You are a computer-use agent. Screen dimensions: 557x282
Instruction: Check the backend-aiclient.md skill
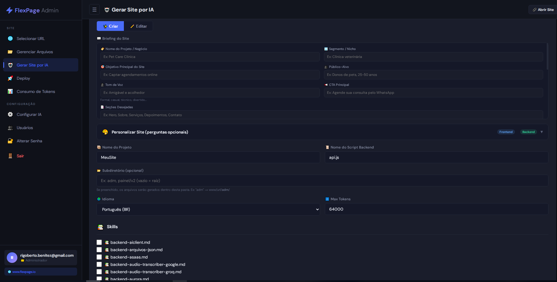[x=99, y=242]
